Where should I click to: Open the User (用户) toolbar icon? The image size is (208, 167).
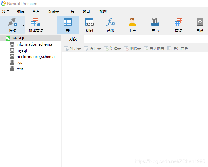pyautogui.click(x=132, y=22)
